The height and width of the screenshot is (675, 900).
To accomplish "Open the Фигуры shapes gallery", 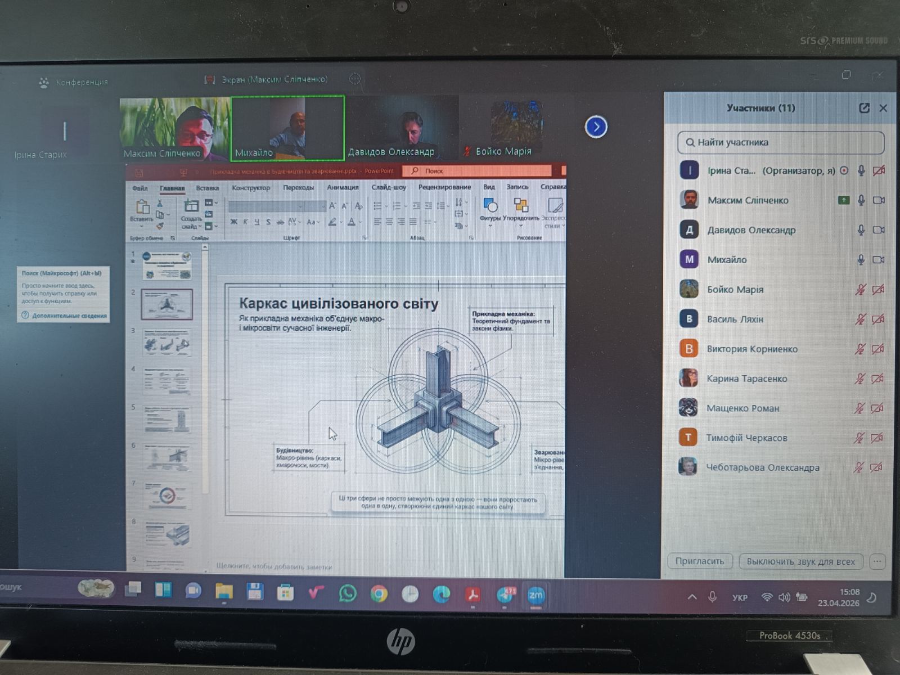I will pyautogui.click(x=490, y=207).
